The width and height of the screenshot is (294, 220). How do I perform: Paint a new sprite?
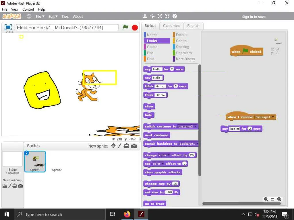120,146
